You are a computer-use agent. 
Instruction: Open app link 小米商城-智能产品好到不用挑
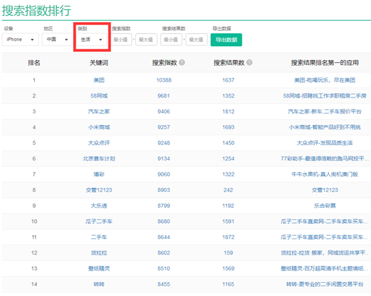coord(325,127)
